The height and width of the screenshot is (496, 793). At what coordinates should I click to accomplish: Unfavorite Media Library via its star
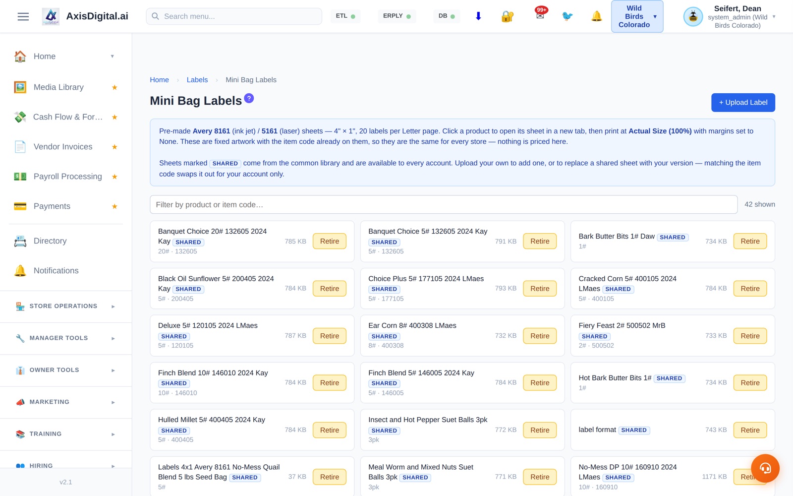point(114,87)
